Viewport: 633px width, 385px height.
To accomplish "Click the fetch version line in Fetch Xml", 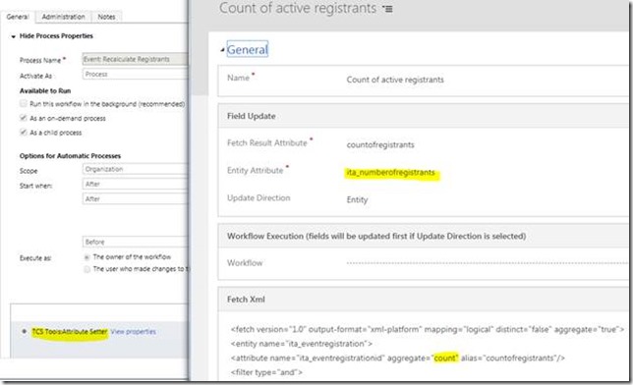I will [428, 329].
